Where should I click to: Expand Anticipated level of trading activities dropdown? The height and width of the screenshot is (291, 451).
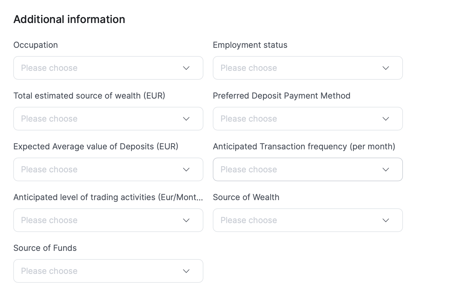pos(100,220)
